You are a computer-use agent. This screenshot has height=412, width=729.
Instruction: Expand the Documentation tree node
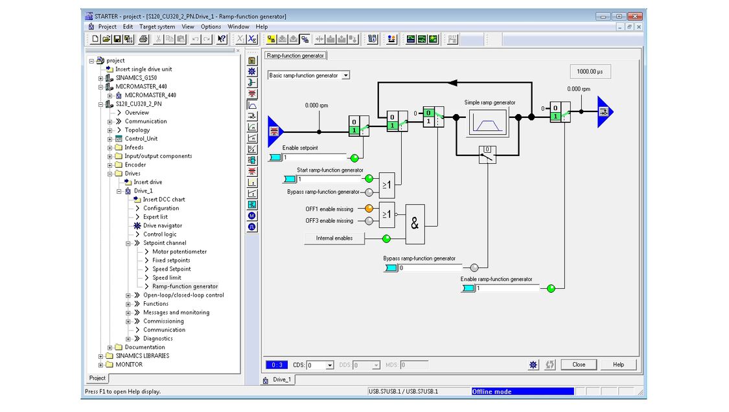[110, 347]
